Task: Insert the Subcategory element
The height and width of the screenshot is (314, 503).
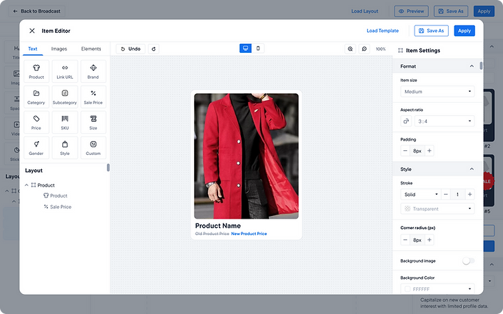Action: (65, 97)
